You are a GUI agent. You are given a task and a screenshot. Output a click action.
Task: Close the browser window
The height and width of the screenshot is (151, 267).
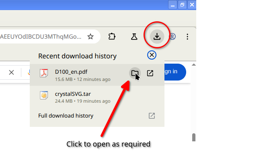click(x=192, y=5)
